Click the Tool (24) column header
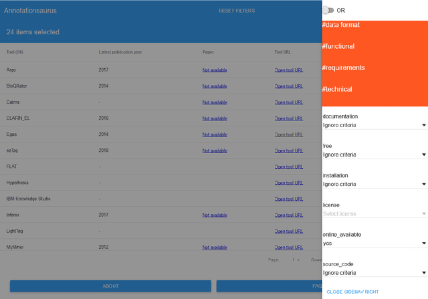 pos(15,52)
